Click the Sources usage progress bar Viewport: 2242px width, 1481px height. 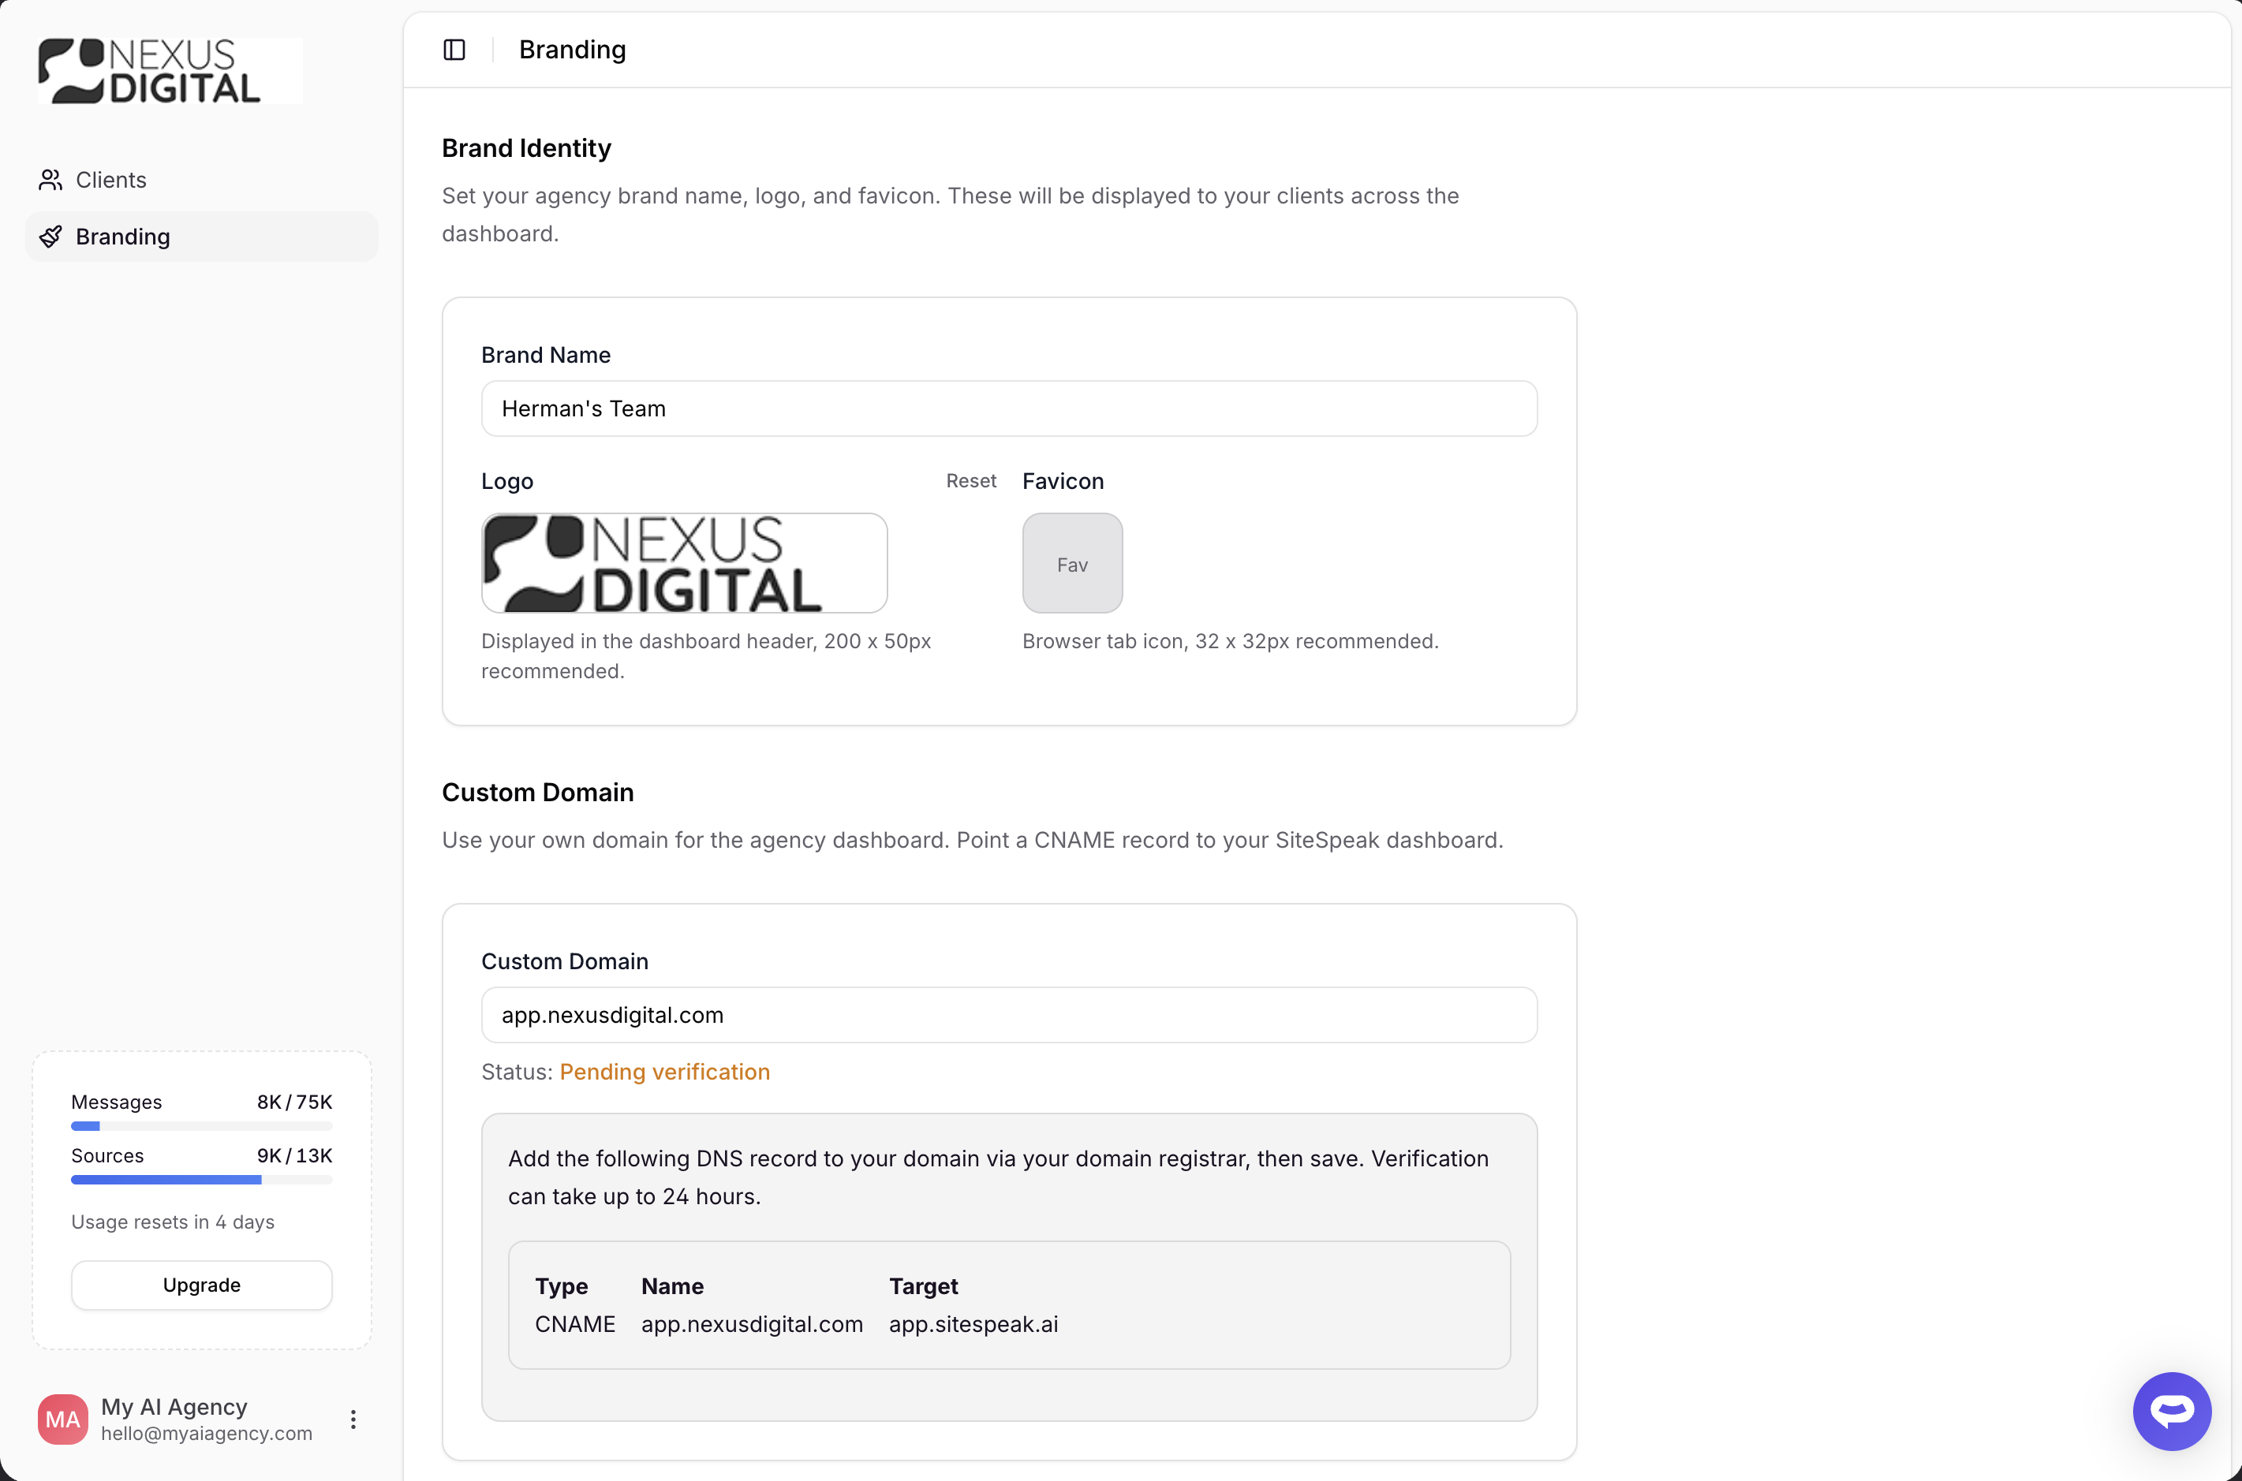coord(201,1180)
